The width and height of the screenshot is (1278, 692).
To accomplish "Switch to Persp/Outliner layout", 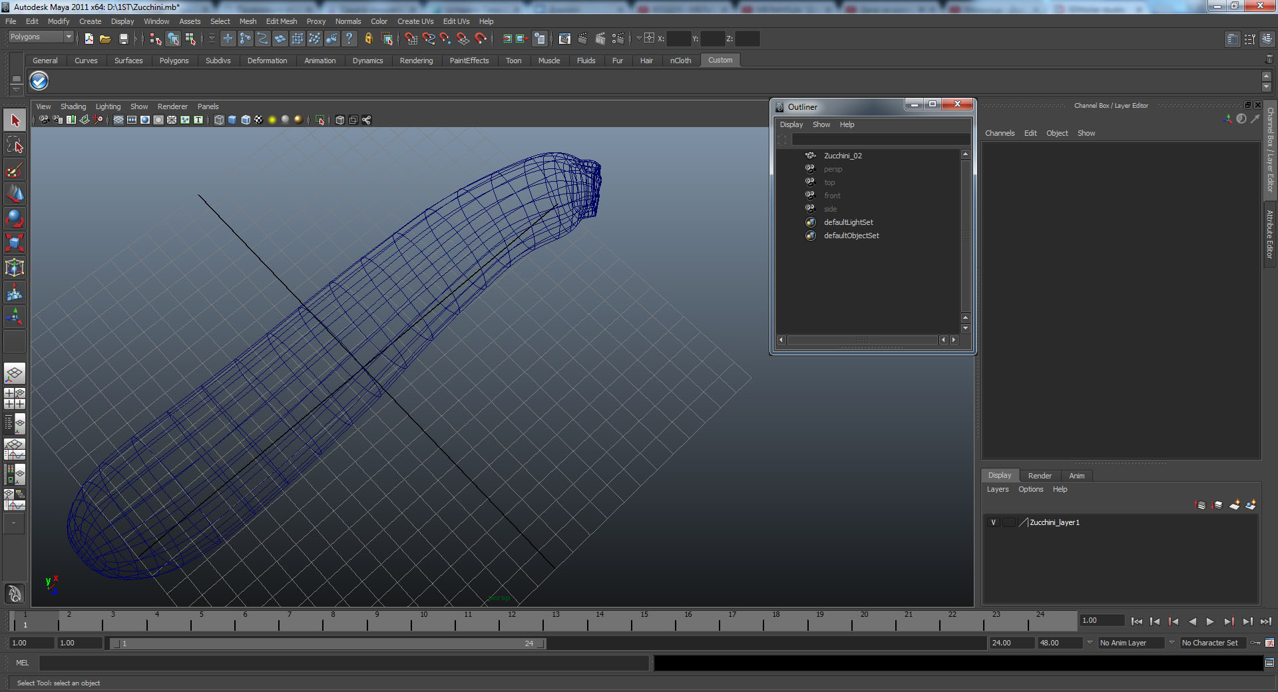I will point(15,423).
